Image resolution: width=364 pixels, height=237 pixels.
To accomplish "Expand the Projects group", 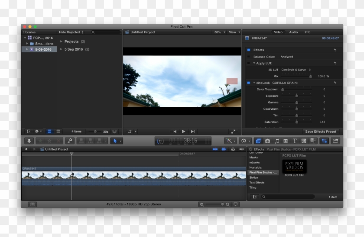I will pyautogui.click(x=61, y=42).
